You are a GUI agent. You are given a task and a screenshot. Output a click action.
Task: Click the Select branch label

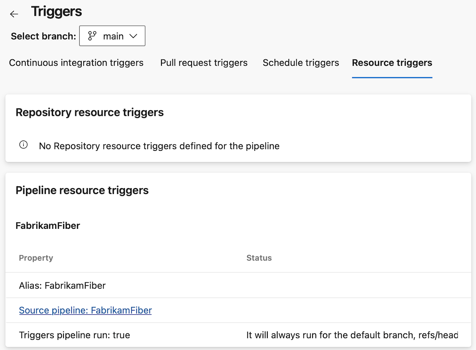click(43, 36)
